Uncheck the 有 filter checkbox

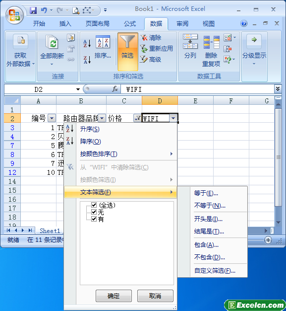[x=94, y=219]
